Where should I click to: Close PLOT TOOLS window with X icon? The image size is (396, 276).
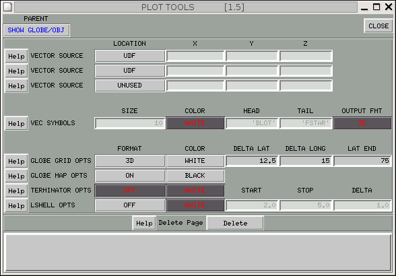389,7
